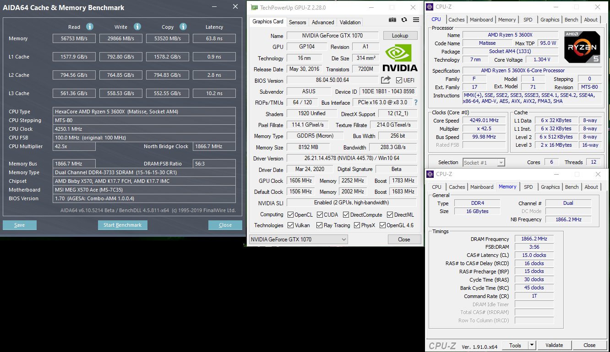
Task: Click the DRAM Frequency value in CPU-Z
Action: point(534,239)
